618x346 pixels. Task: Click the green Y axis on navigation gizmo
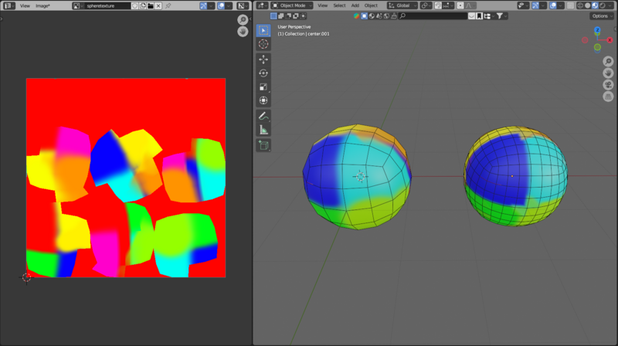pos(597,47)
